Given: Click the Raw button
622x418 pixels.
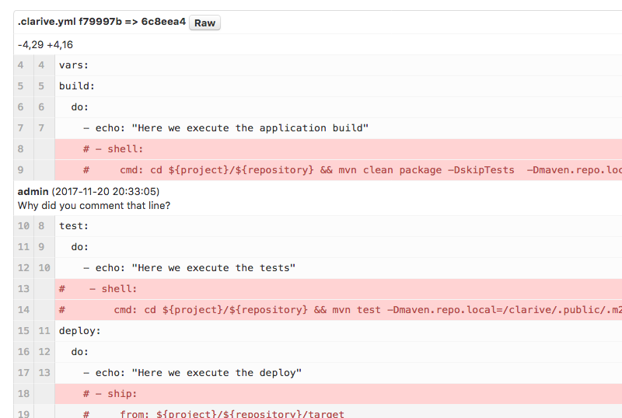Looking at the screenshot, I should (204, 23).
